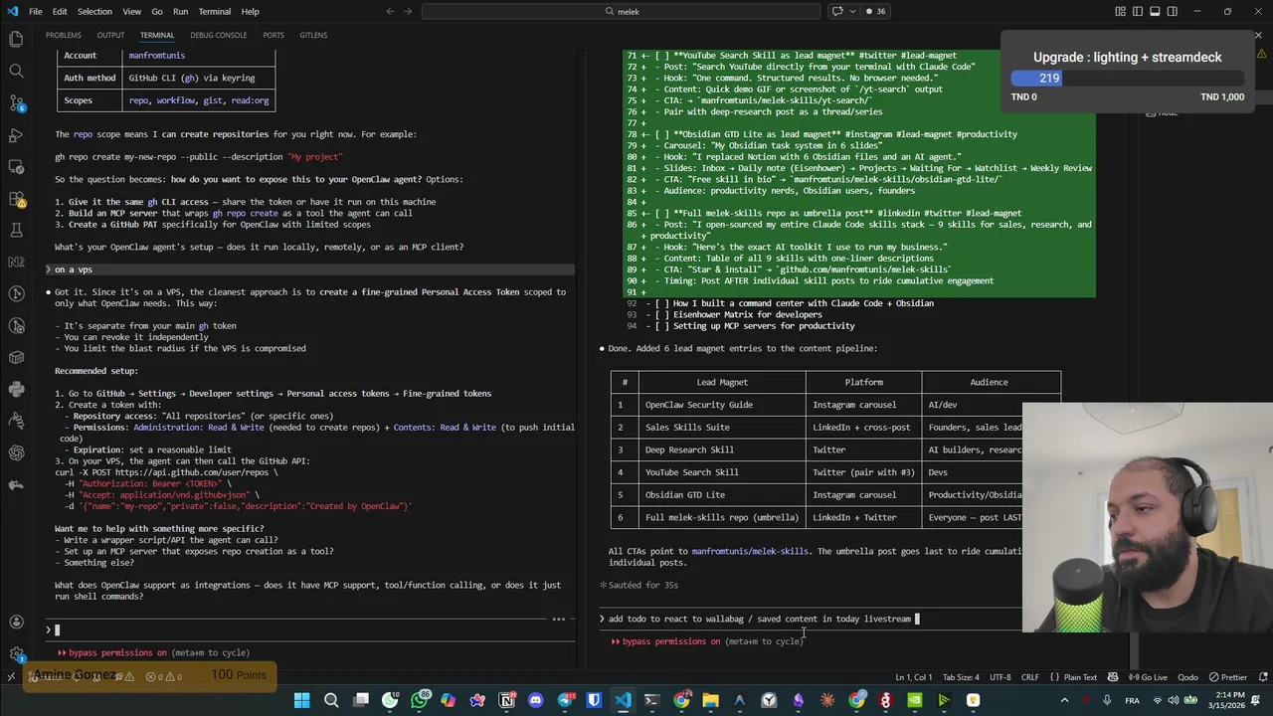Expand the Copilot chat dropdown arrow

point(851,11)
